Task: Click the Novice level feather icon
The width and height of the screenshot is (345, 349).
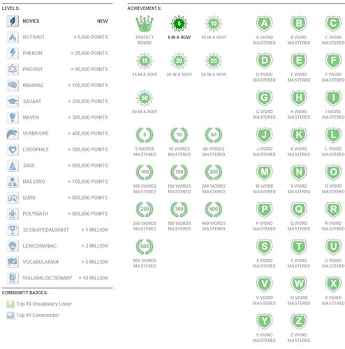Action: [x=13, y=21]
